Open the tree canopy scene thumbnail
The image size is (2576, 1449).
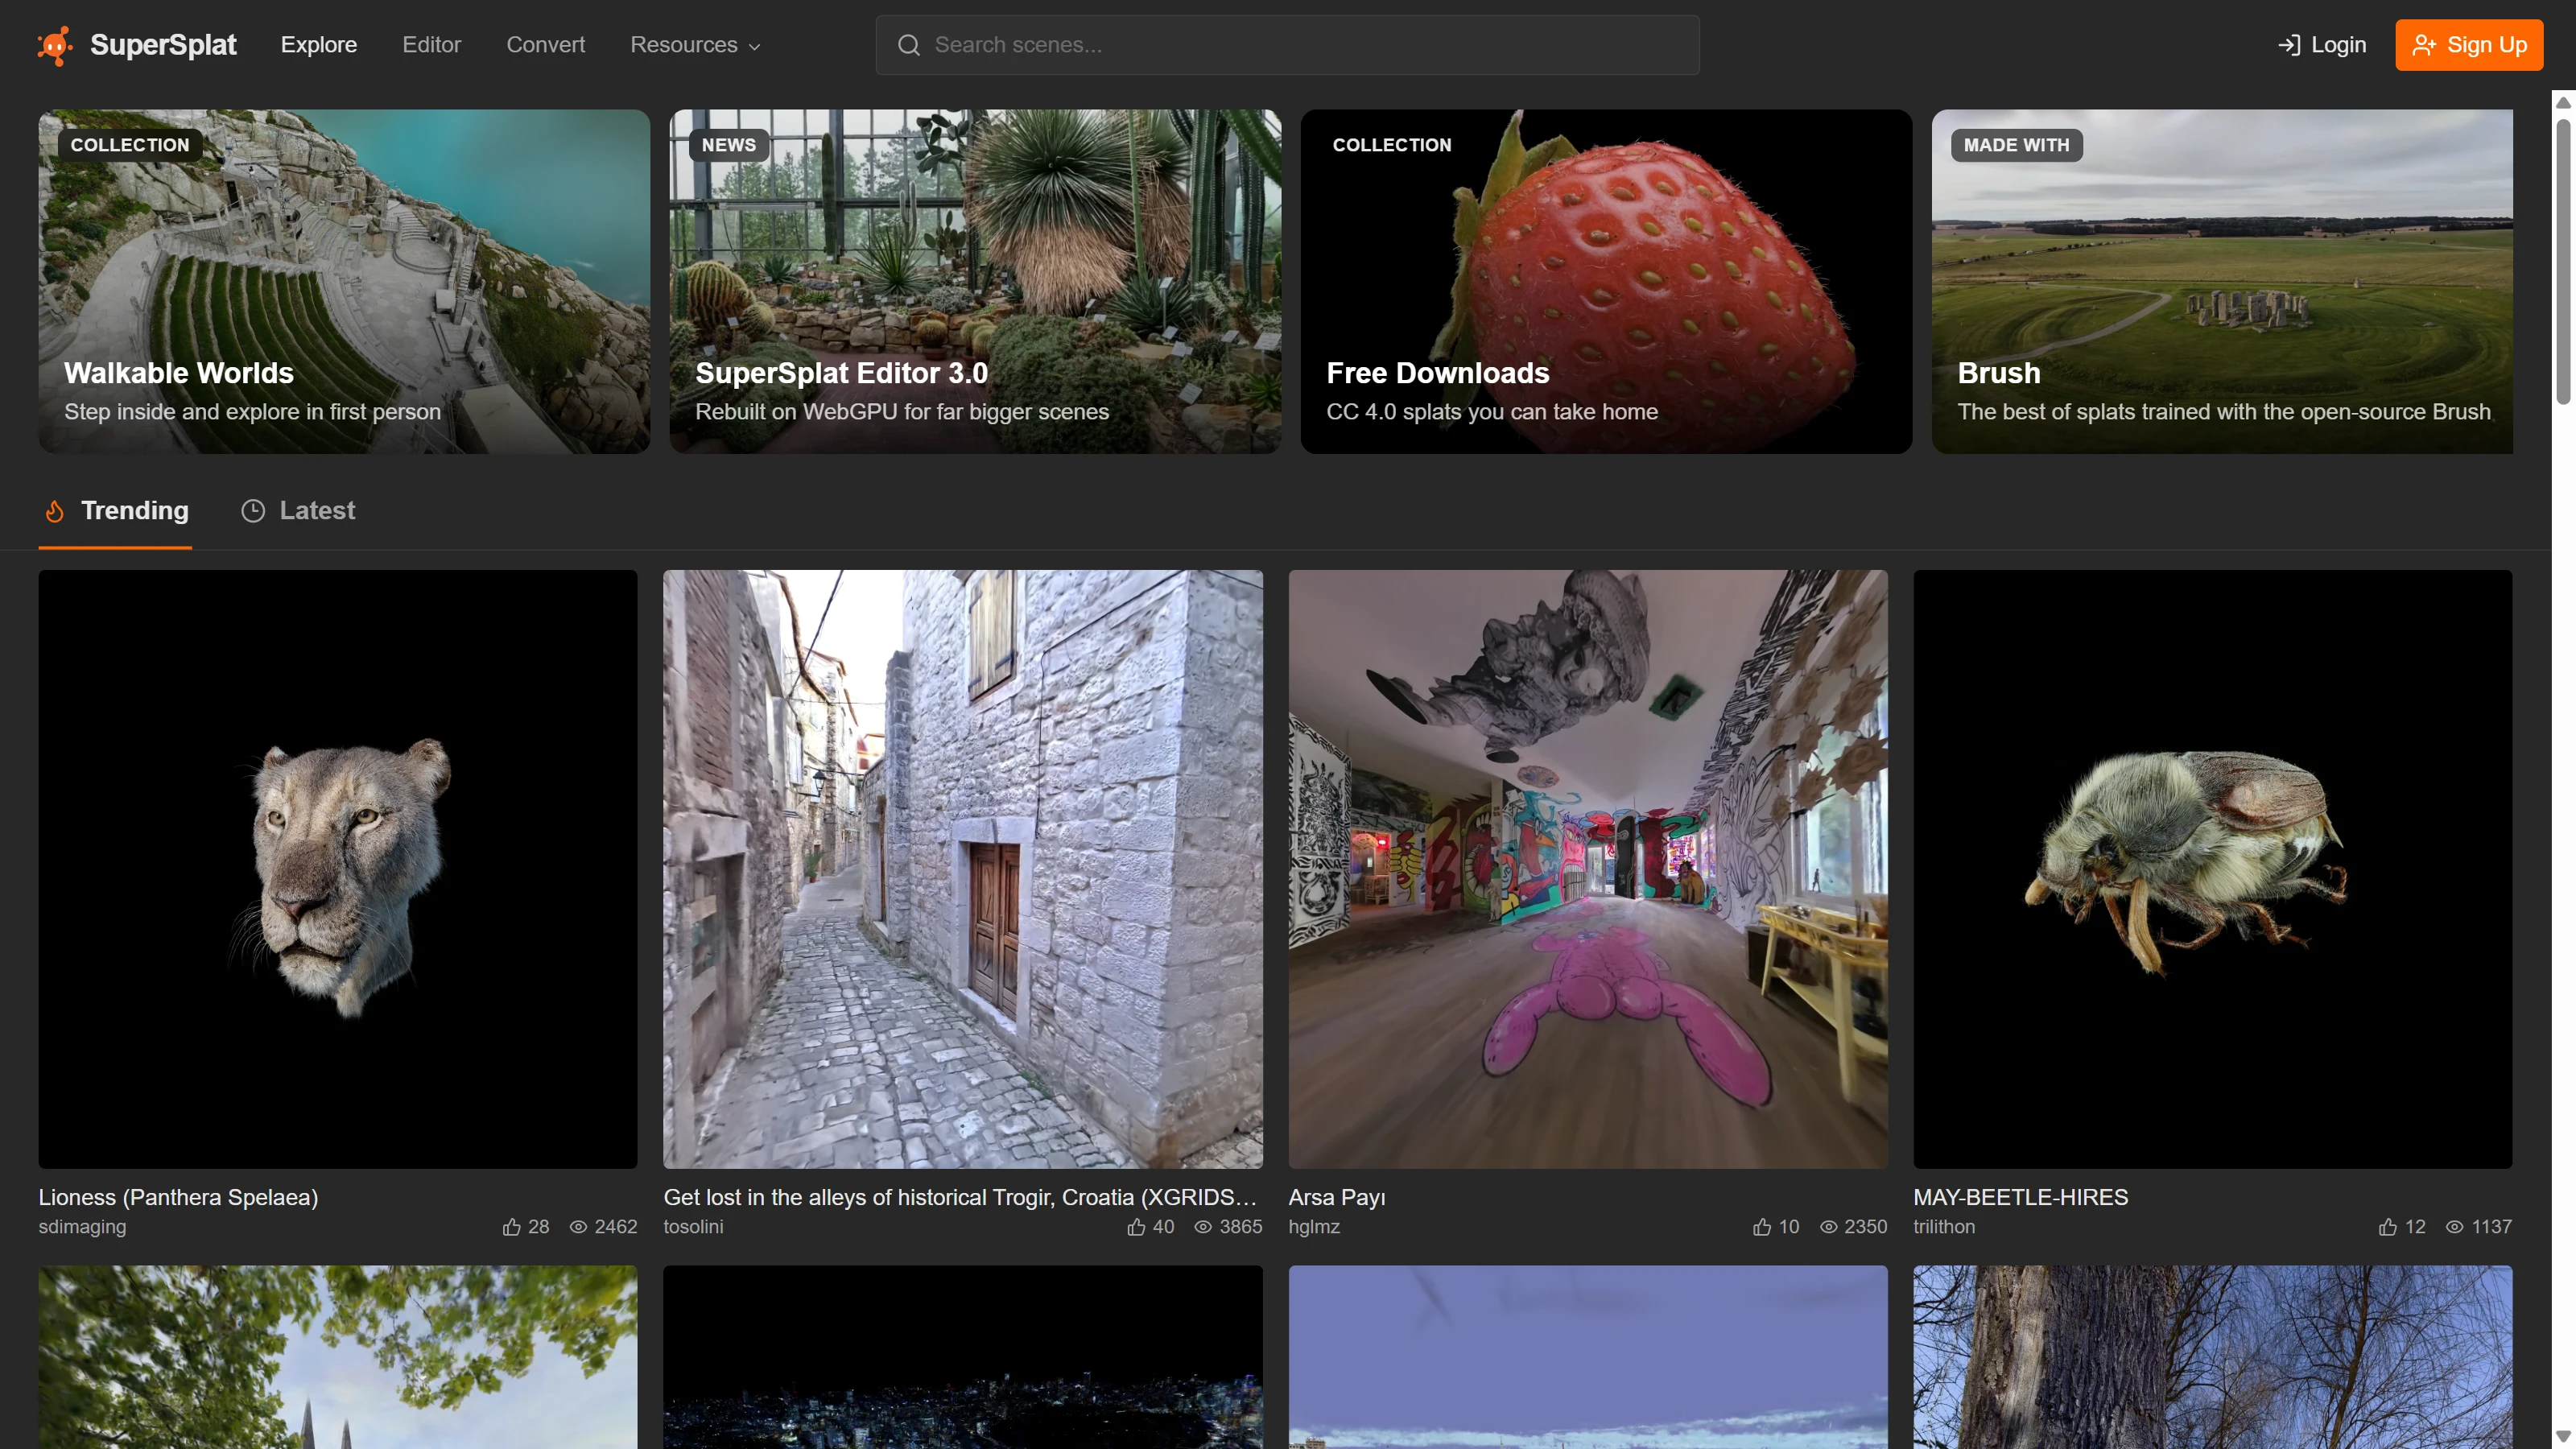tap(338, 1357)
